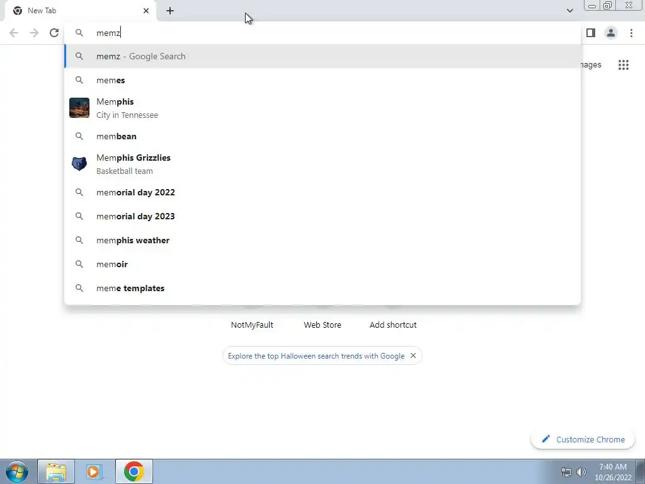
Task: Pick the 'membean' suggestion
Action: pos(322,136)
